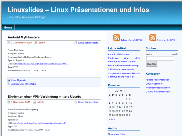The image size is (182, 136).
Task: Click the Kategorien heading
Action: click(x=153, y=74)
